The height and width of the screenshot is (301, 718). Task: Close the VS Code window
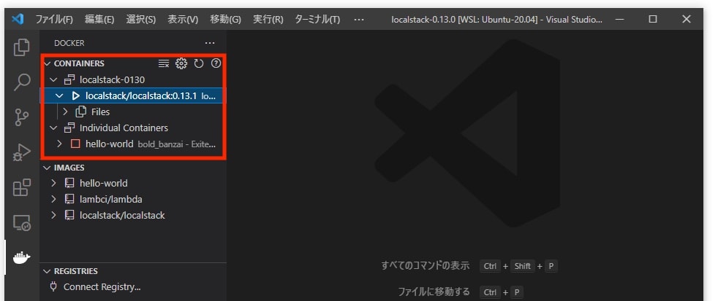(x=686, y=19)
